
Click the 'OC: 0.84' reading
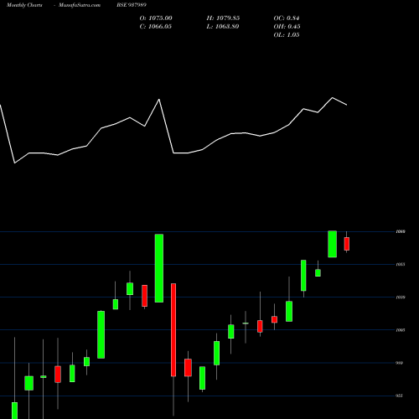[x=287, y=18]
